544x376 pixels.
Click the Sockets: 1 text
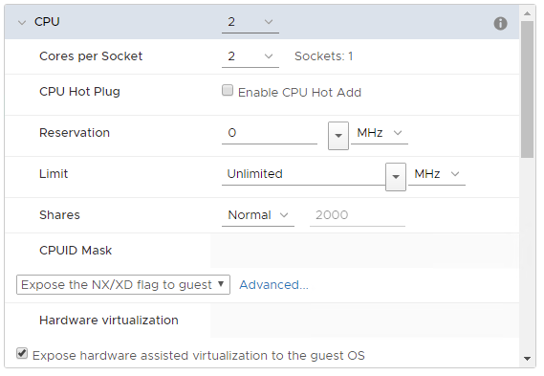pyautogui.click(x=323, y=56)
